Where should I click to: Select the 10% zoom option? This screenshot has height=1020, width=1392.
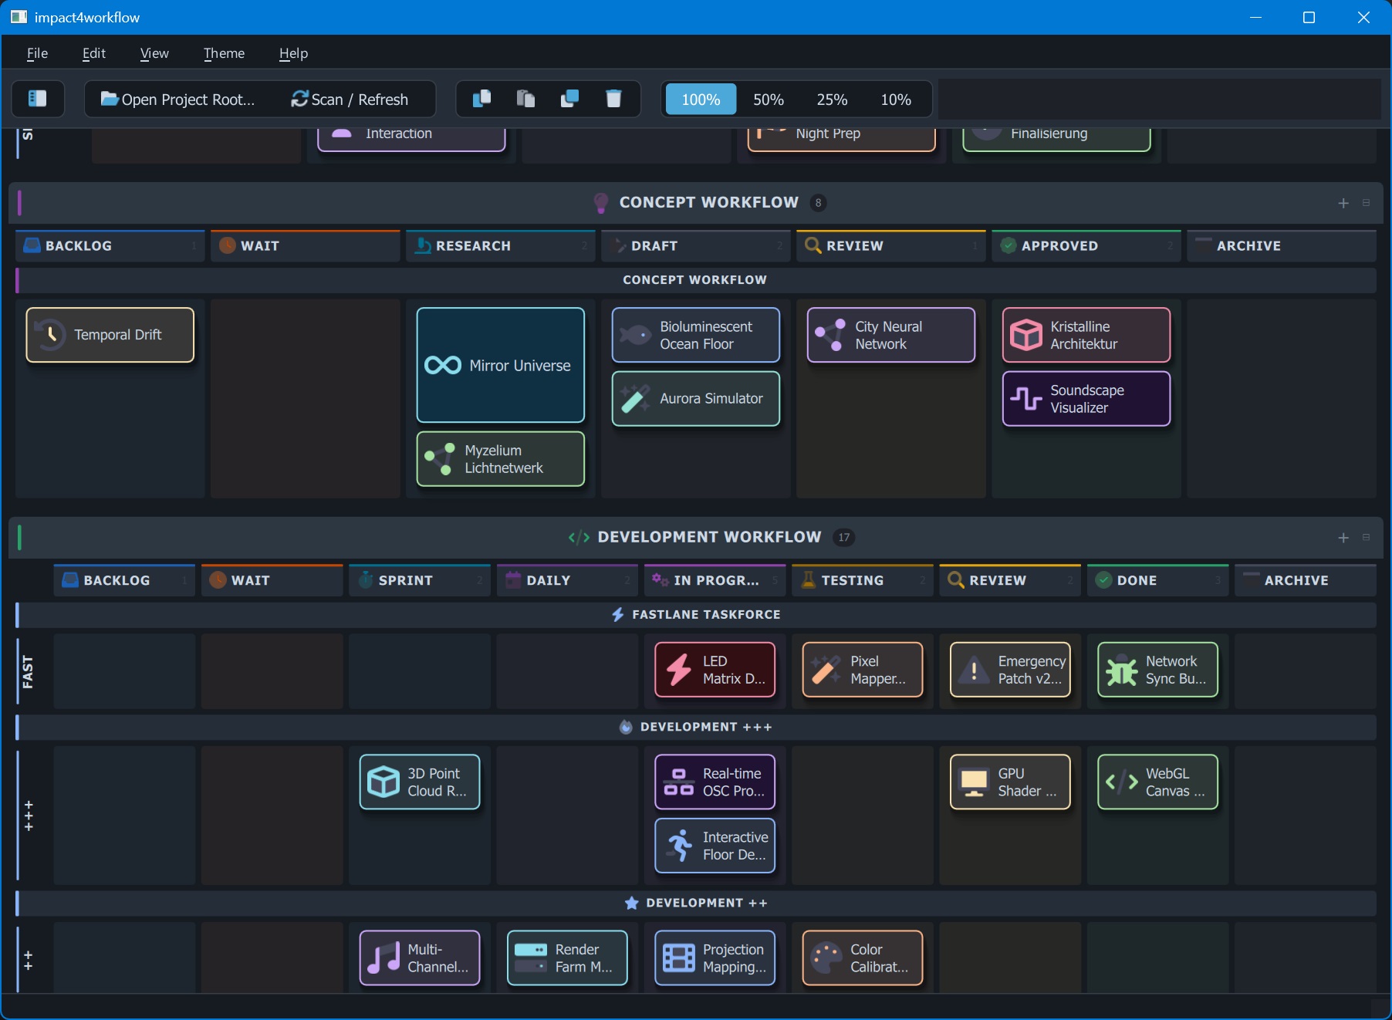[895, 100]
